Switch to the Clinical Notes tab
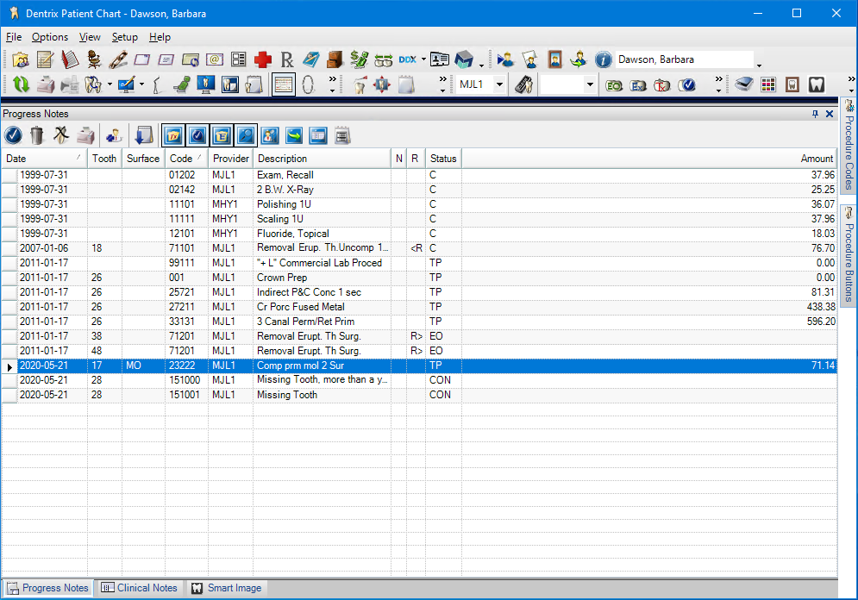 coord(139,588)
